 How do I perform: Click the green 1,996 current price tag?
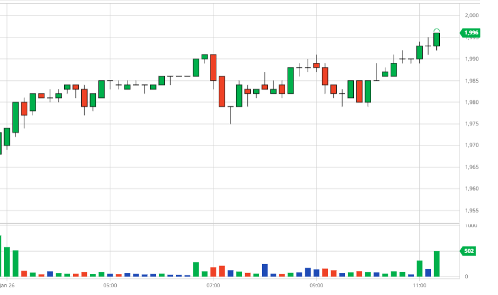point(470,33)
